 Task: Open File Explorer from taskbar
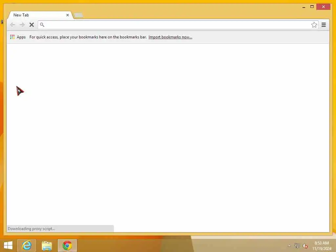pos(47,245)
